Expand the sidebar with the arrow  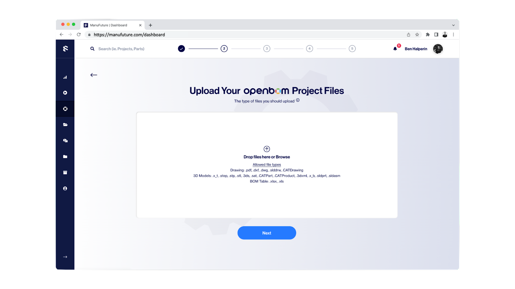pyautogui.click(x=65, y=257)
